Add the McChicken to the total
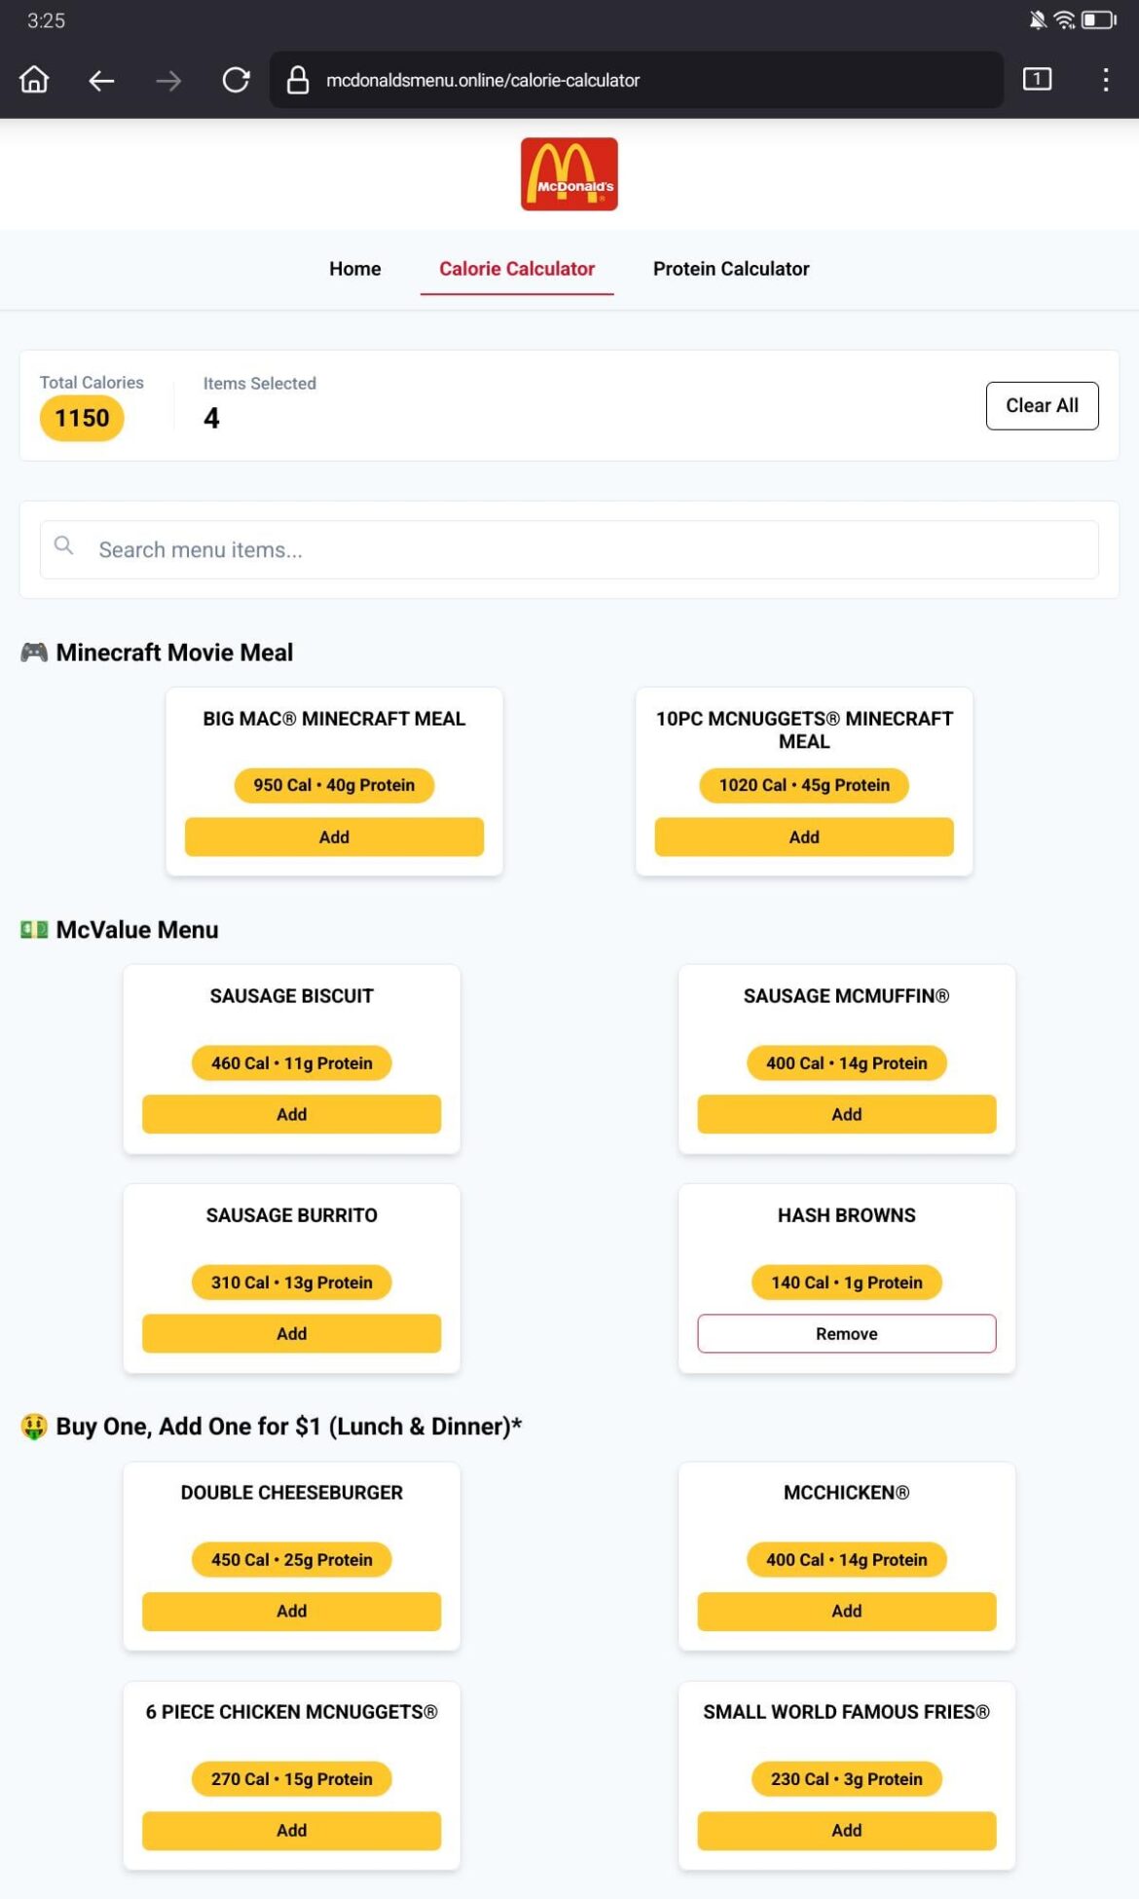The height and width of the screenshot is (1899, 1139). point(846,1611)
